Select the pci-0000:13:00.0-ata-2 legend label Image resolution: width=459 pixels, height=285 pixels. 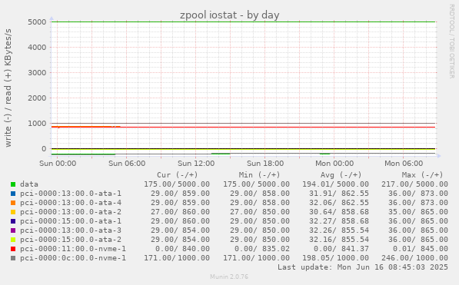pyautogui.click(x=71, y=212)
